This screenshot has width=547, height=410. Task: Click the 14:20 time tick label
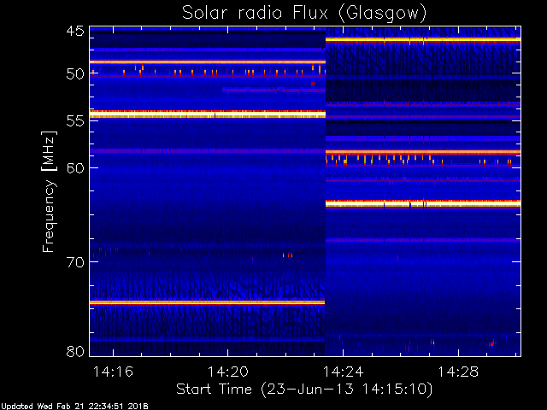(x=228, y=372)
